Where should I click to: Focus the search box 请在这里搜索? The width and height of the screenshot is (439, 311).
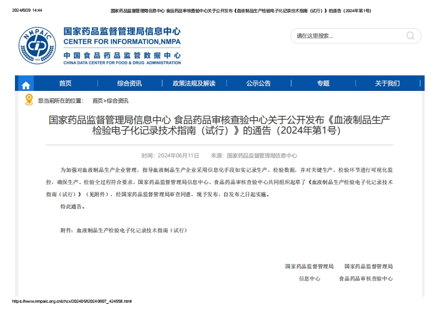pyautogui.click(x=349, y=36)
